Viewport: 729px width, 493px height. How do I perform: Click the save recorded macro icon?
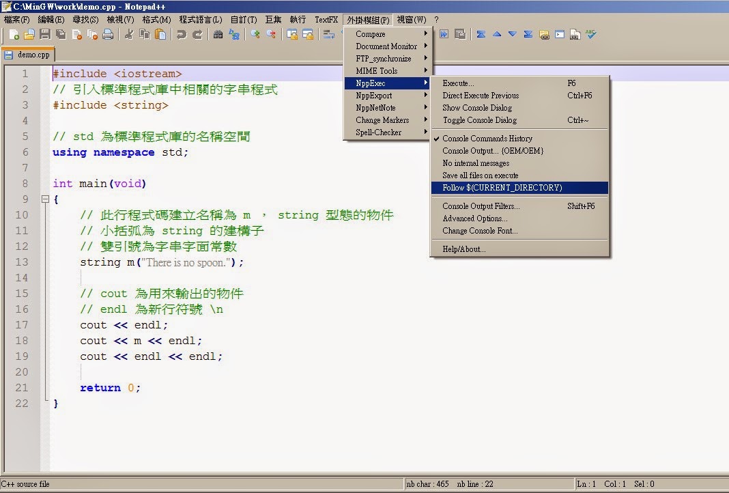coord(460,34)
